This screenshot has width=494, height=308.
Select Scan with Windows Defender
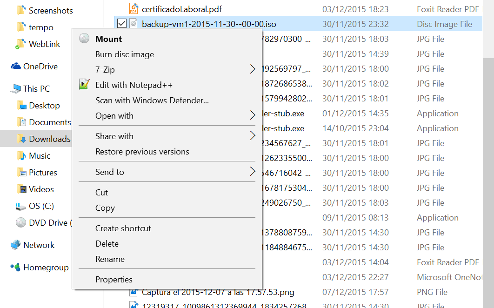[x=167, y=100]
